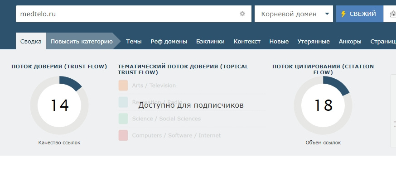Click the ПОТОК ЦИТИРОВАНИЯ (CITATION FLOW) heading
The height and width of the screenshot is (176, 396).
point(323,70)
